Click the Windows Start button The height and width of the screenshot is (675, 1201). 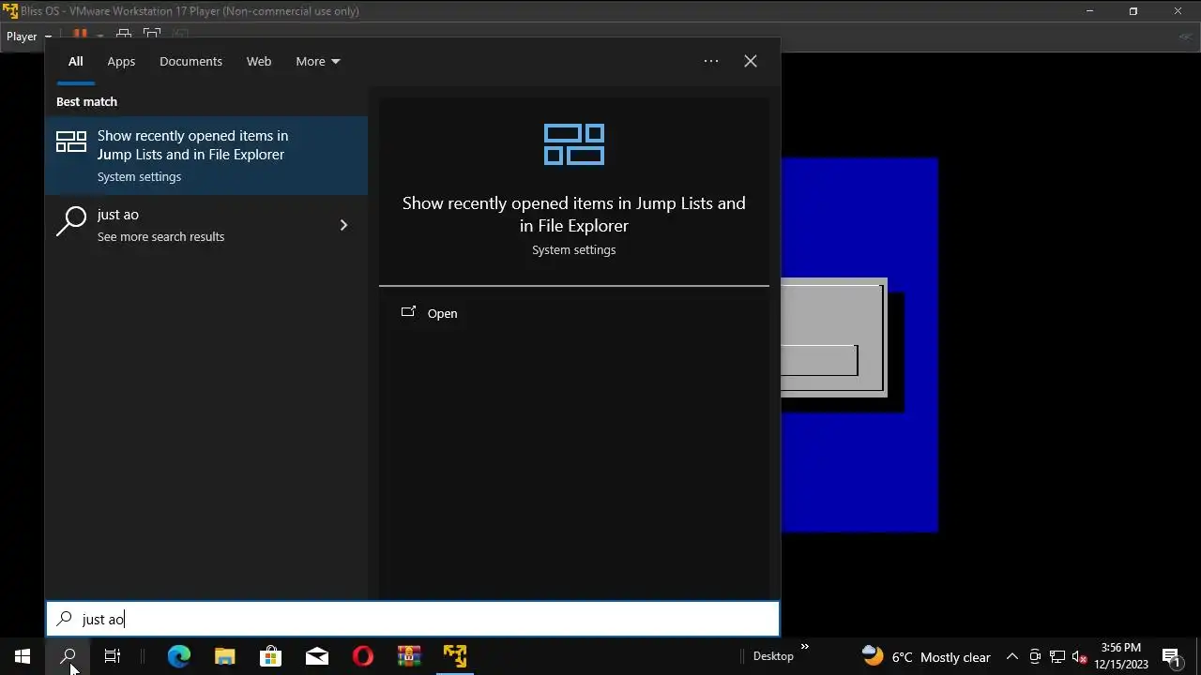click(x=23, y=656)
